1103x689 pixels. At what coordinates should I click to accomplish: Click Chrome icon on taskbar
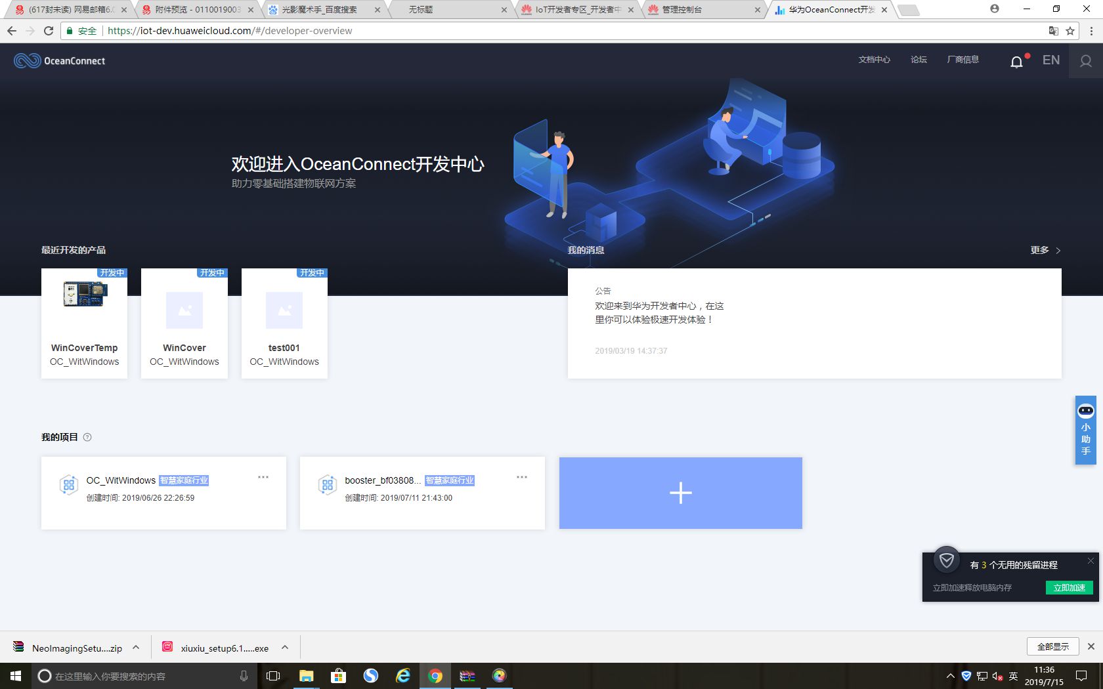coord(435,676)
